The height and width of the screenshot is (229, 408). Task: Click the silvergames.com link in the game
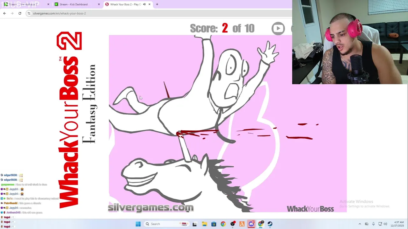click(x=150, y=208)
